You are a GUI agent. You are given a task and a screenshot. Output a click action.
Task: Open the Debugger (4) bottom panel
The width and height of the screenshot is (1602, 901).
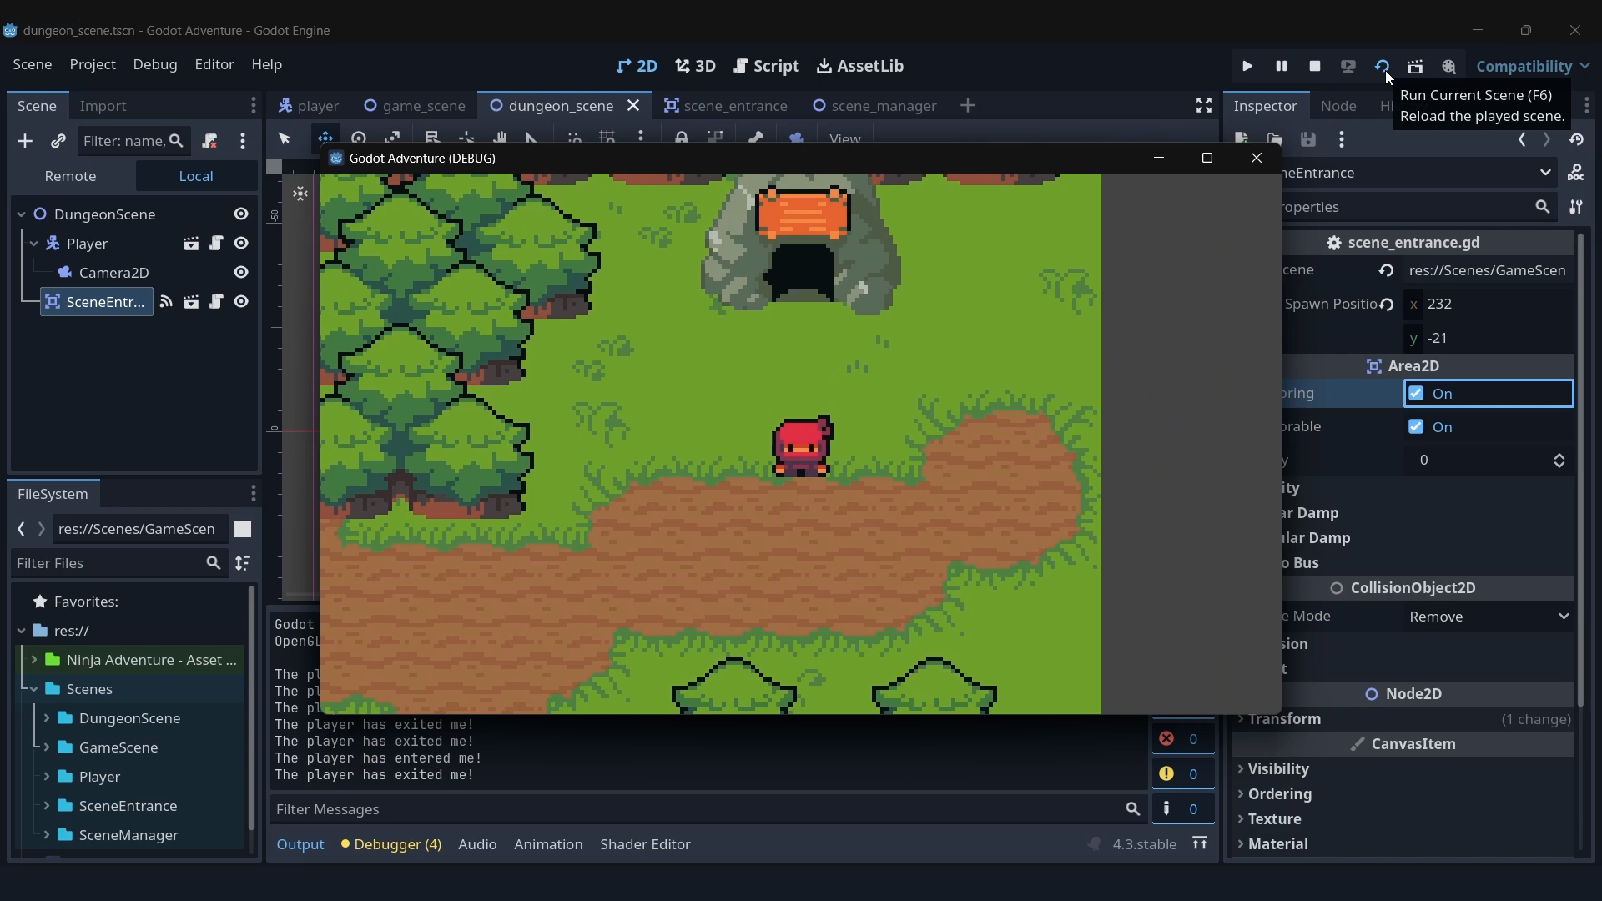(x=391, y=844)
